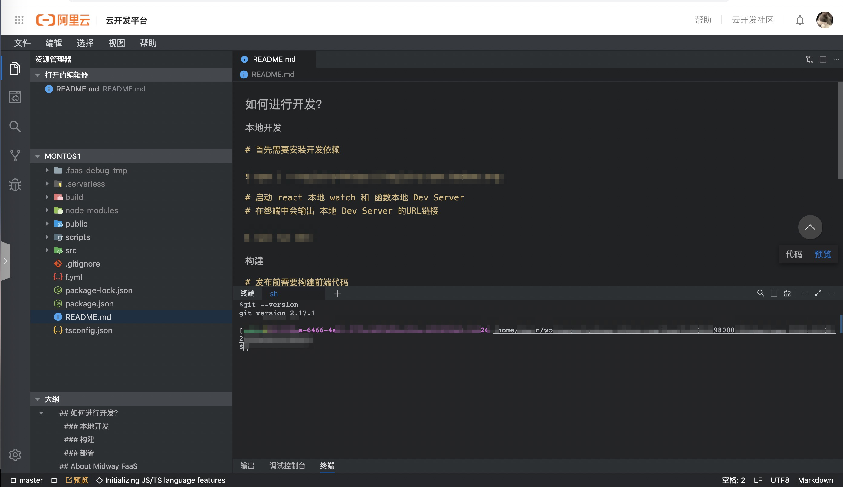This screenshot has width=843, height=487.
Task: Open package.json in the file tree
Action: click(x=89, y=304)
